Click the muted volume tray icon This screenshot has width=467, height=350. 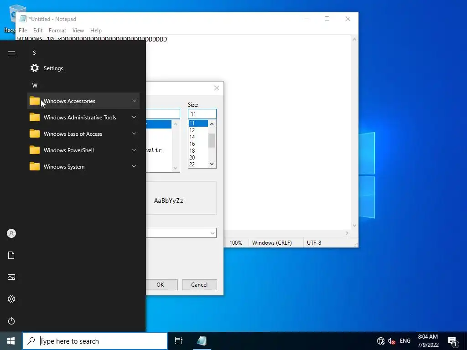click(x=391, y=341)
